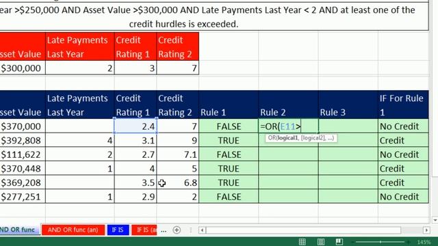The width and height of the screenshot is (438, 246).
Task: Select Asset Value cell $370,448
Action: [23, 169]
